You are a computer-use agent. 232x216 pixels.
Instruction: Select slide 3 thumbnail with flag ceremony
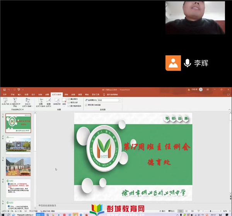tap(18, 167)
